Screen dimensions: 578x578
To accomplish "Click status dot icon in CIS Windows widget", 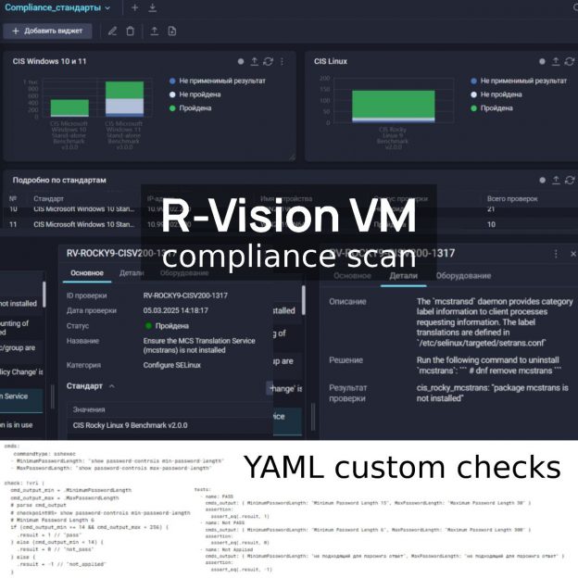I will (241, 61).
